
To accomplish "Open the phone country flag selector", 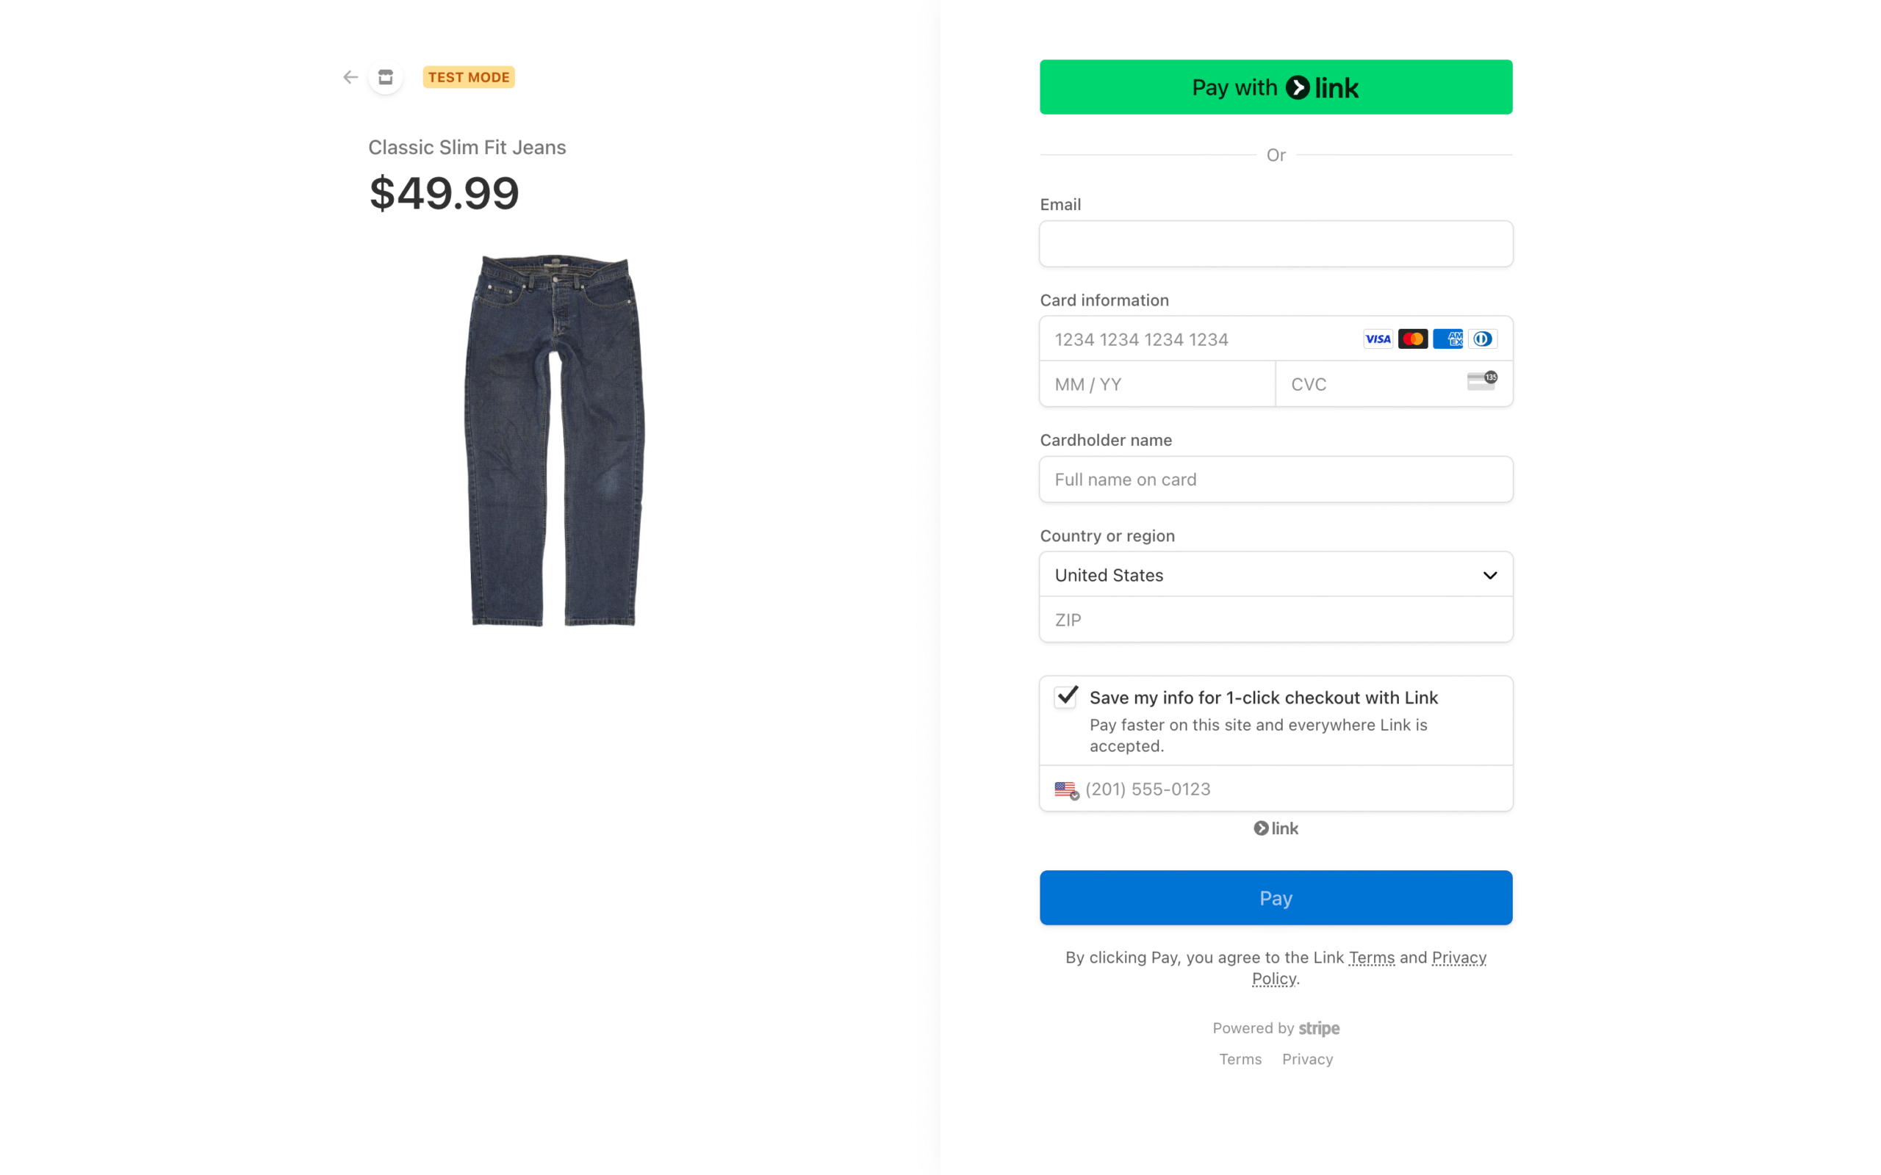I will click(1066, 789).
